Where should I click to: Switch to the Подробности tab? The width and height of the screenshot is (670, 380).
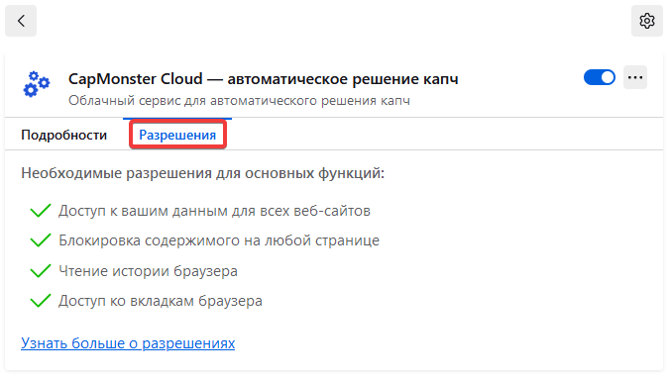64,135
